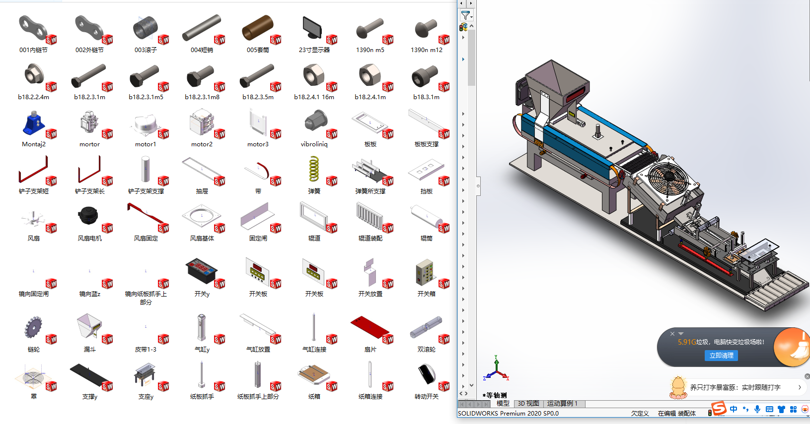Switch to the 模型 tab
The height and width of the screenshot is (424, 810).
pyautogui.click(x=503, y=404)
